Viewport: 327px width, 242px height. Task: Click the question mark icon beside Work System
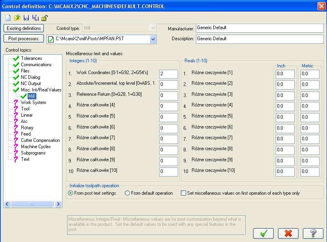click(16, 102)
